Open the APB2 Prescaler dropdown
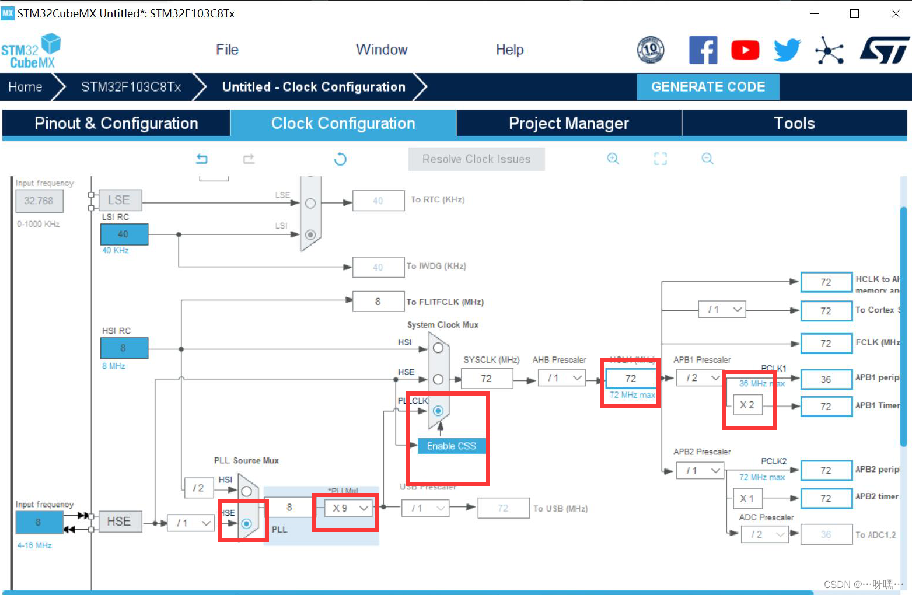The height and width of the screenshot is (595, 912). pyautogui.click(x=701, y=470)
